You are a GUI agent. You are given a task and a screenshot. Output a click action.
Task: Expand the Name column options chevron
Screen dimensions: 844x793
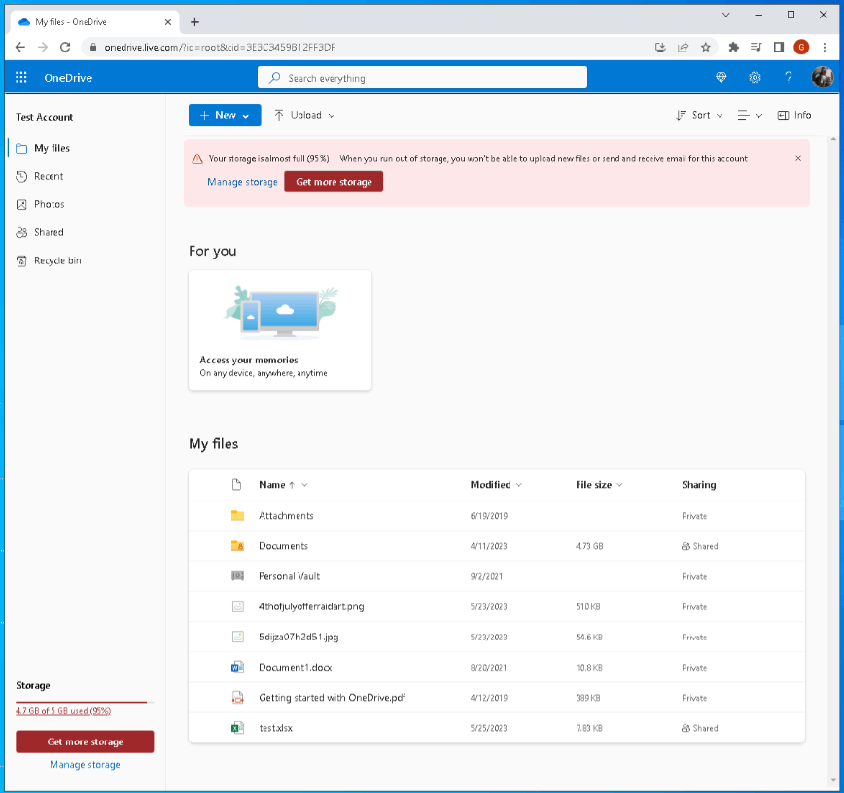[304, 485]
